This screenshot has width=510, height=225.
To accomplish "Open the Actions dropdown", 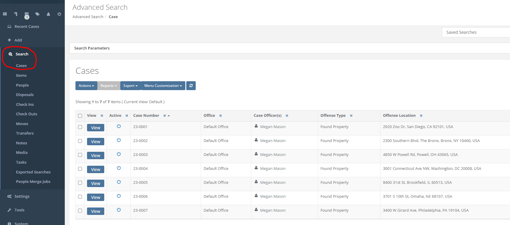I will (86, 86).
